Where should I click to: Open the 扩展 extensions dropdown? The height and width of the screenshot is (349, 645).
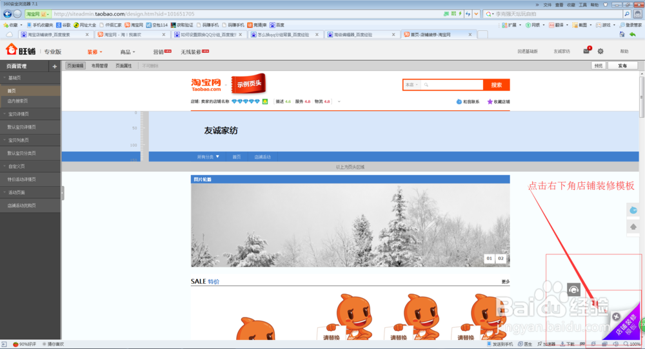[x=511, y=25]
